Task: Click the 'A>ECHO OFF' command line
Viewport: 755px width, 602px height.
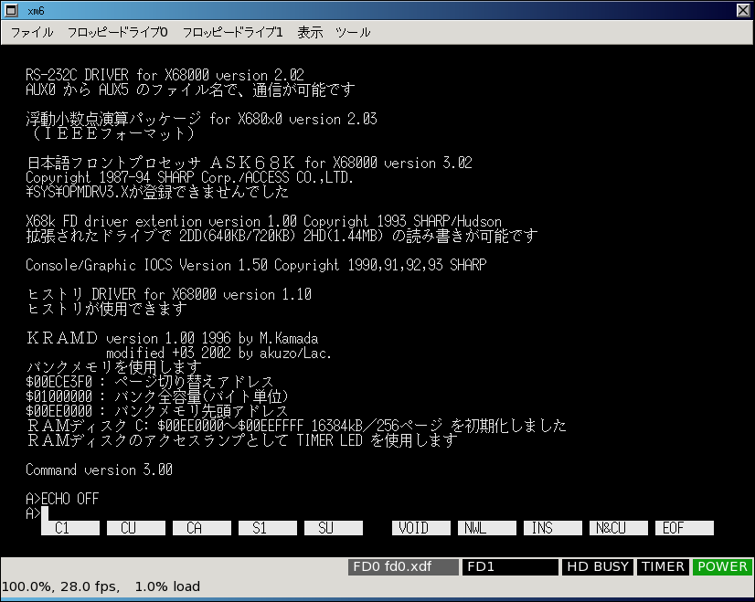Action: [x=62, y=499]
